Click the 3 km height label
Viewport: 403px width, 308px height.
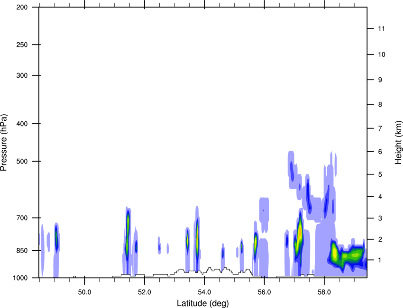pos(380,218)
